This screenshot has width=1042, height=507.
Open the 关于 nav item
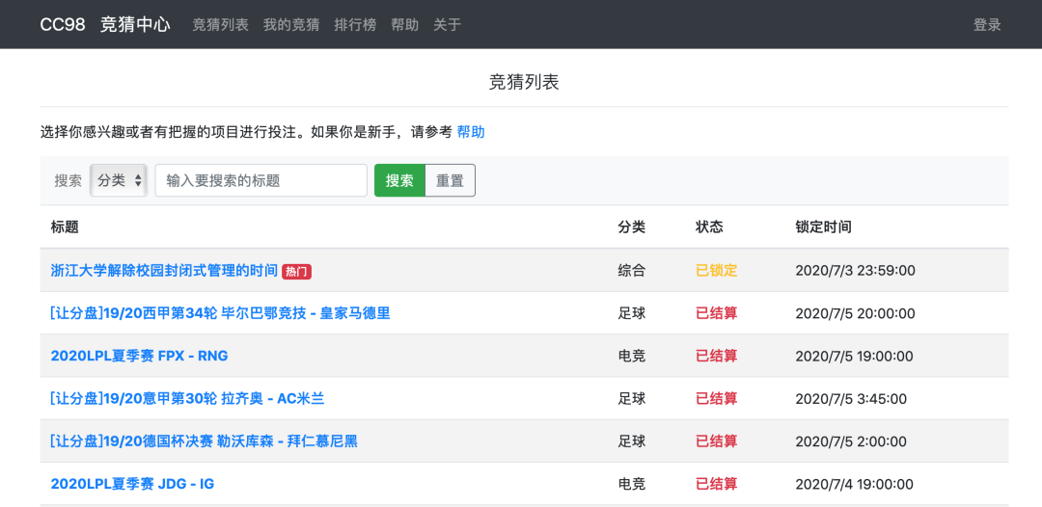click(448, 25)
